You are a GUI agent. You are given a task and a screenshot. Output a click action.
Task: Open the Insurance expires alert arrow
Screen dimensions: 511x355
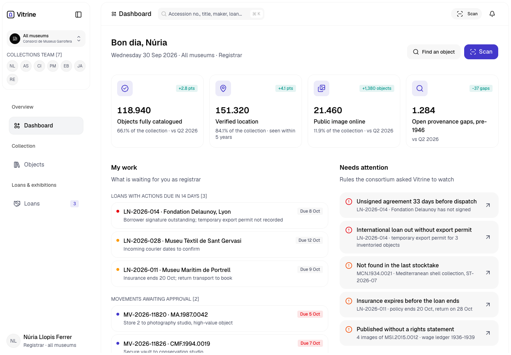(488, 305)
